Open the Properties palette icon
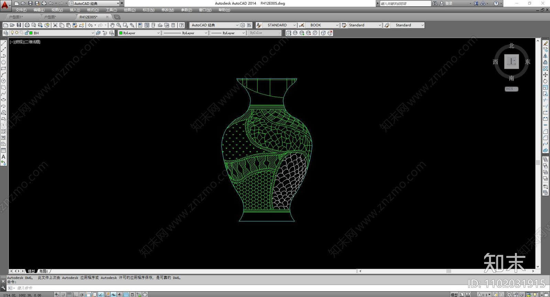Viewport: 550px width, 297px height. [x=140, y=25]
